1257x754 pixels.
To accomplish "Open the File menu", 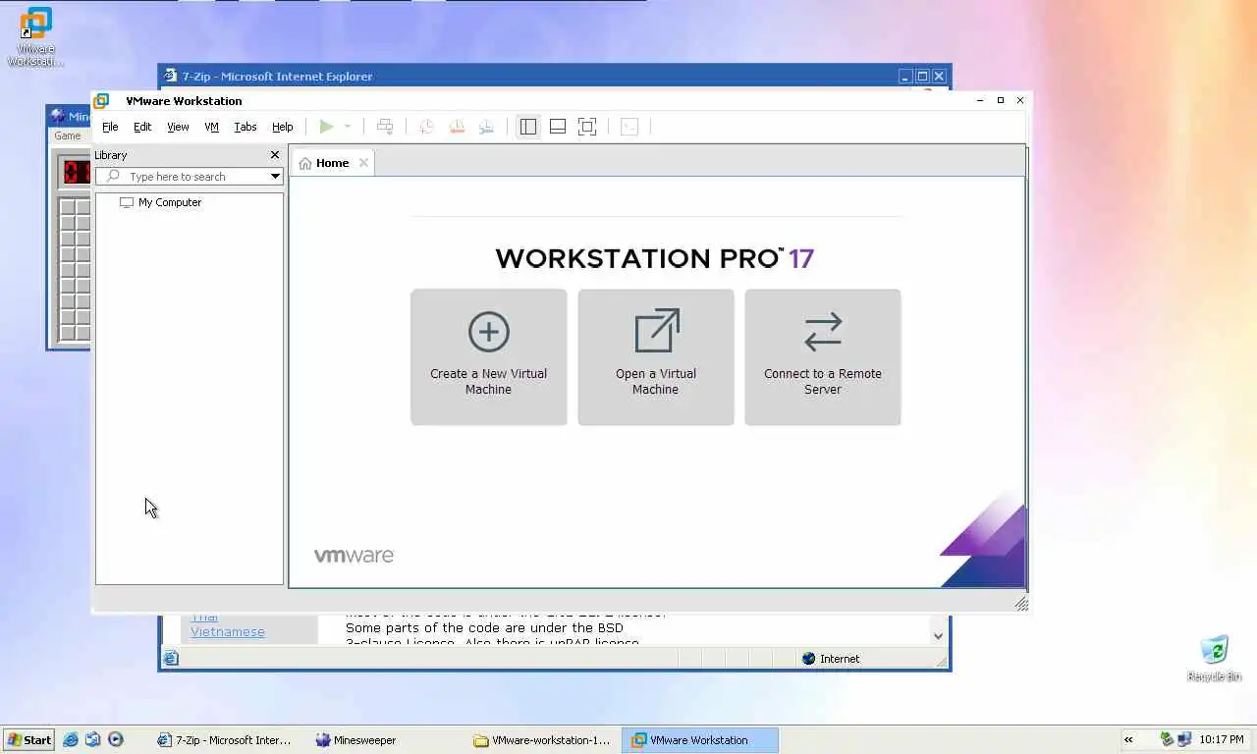I will 110,127.
